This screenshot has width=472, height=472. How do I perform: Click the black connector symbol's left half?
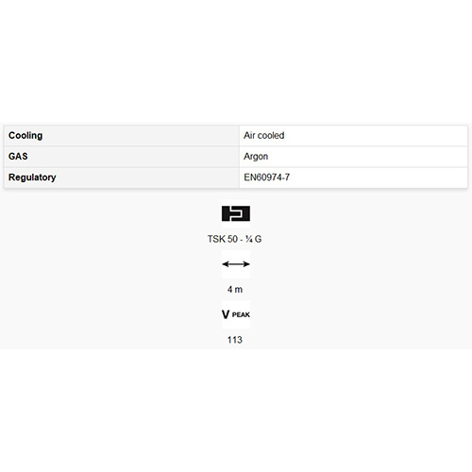click(x=228, y=213)
